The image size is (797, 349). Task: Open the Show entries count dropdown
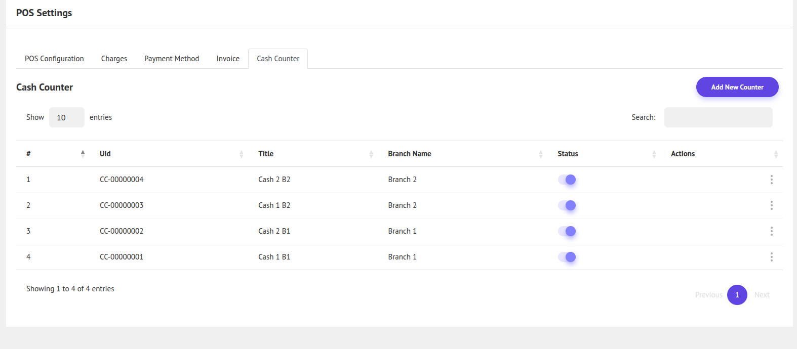(x=66, y=117)
